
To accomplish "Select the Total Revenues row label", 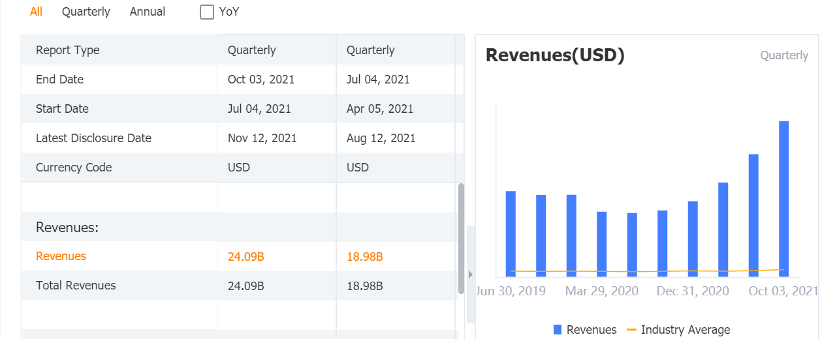I will coord(76,286).
